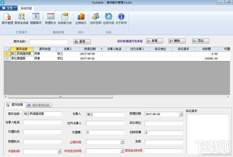Open 受理机关 ribbon icon
Image resolution: width=233 pixels, height=157 pixels.
(x=50, y=19)
